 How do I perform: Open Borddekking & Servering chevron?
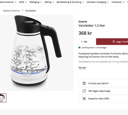(x=83, y=2)
